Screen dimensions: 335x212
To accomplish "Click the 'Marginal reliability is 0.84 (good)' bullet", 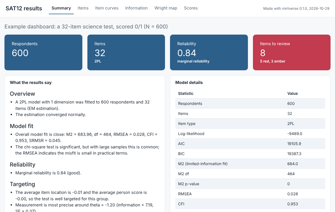I will [x=48, y=173].
